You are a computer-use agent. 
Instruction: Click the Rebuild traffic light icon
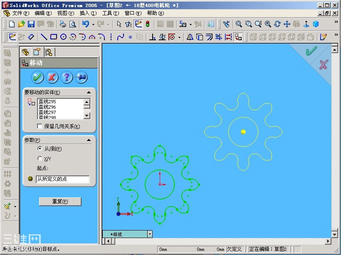coord(148,24)
